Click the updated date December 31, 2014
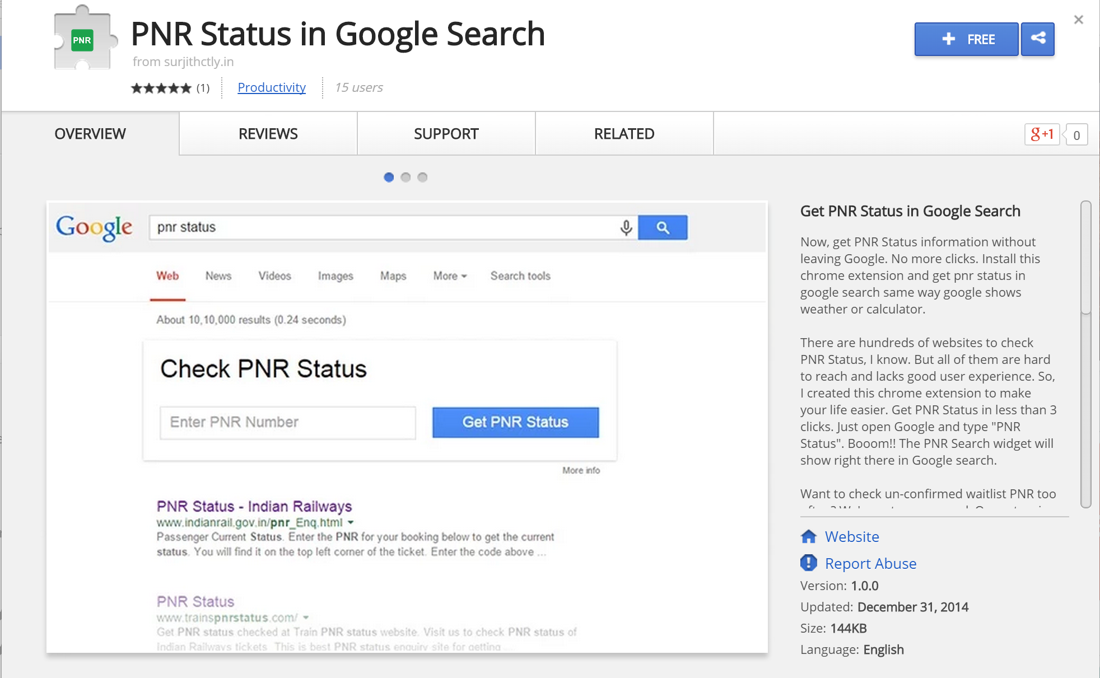The width and height of the screenshot is (1100, 678). pyautogui.click(x=913, y=607)
